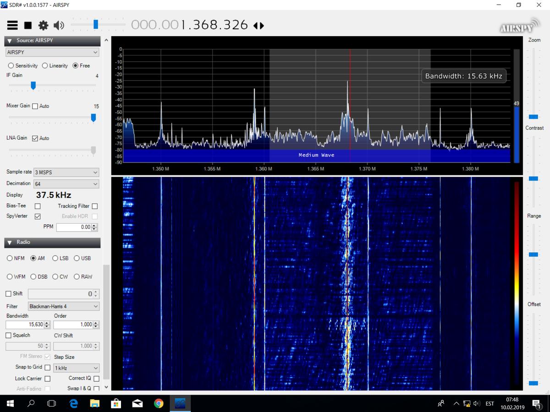Collapse the Radio panel
The width and height of the screenshot is (550, 412).
(10, 242)
